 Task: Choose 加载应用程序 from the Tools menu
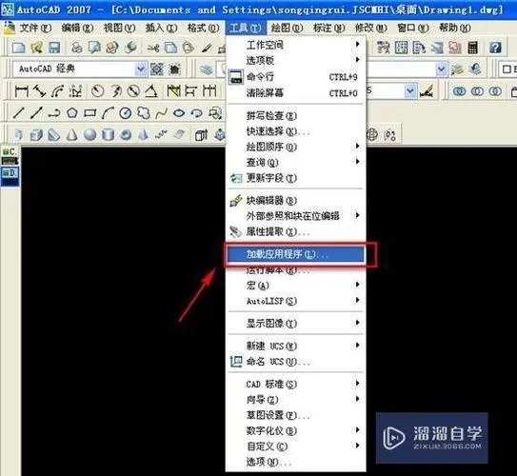click(x=296, y=254)
